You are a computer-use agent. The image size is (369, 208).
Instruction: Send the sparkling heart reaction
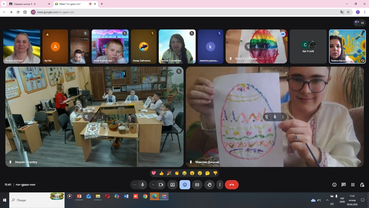point(154,173)
